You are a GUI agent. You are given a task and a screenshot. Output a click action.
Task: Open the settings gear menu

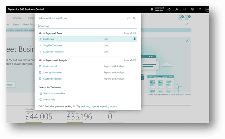pyautogui.click(x=192, y=9)
